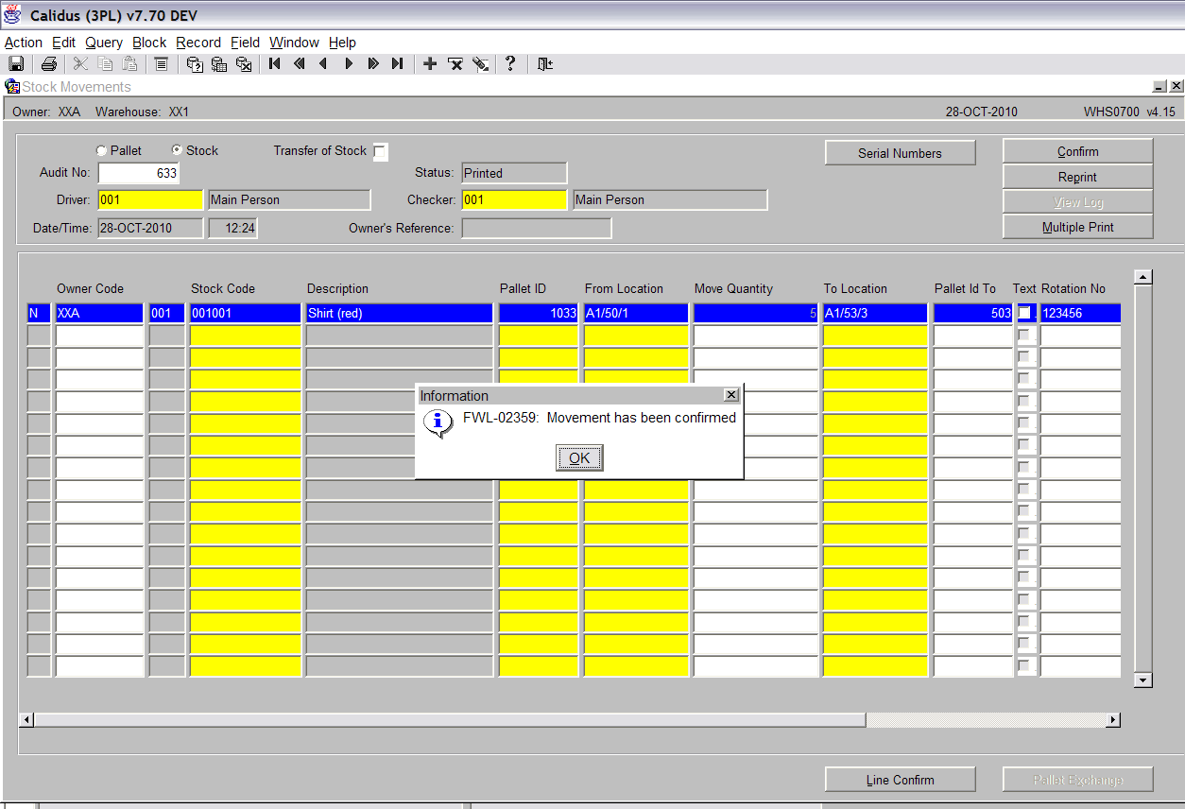Click the Execute Query database icon
The height and width of the screenshot is (809, 1185).
point(219,63)
